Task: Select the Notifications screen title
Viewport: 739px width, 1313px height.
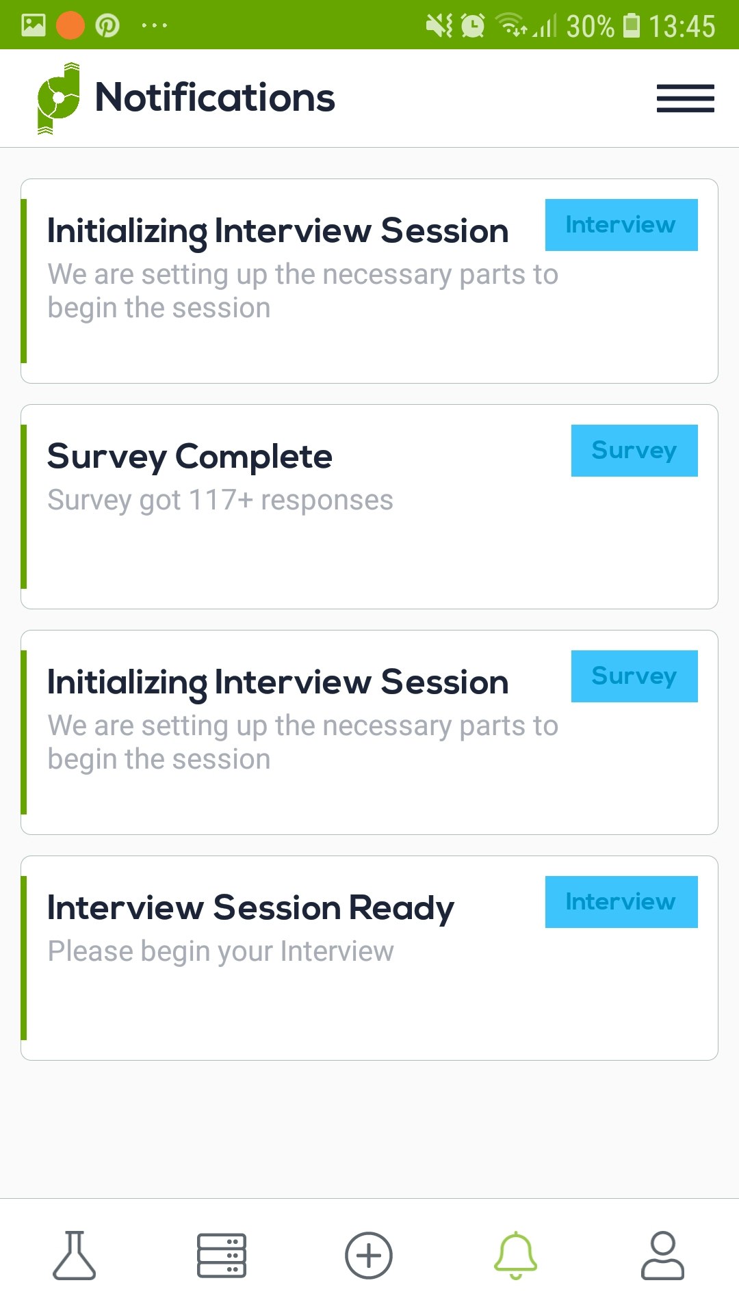Action: (215, 97)
